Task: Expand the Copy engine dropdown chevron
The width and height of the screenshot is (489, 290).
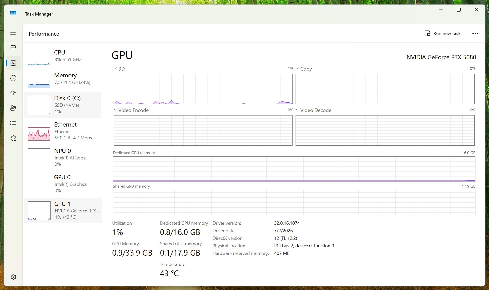Action: 297,68
